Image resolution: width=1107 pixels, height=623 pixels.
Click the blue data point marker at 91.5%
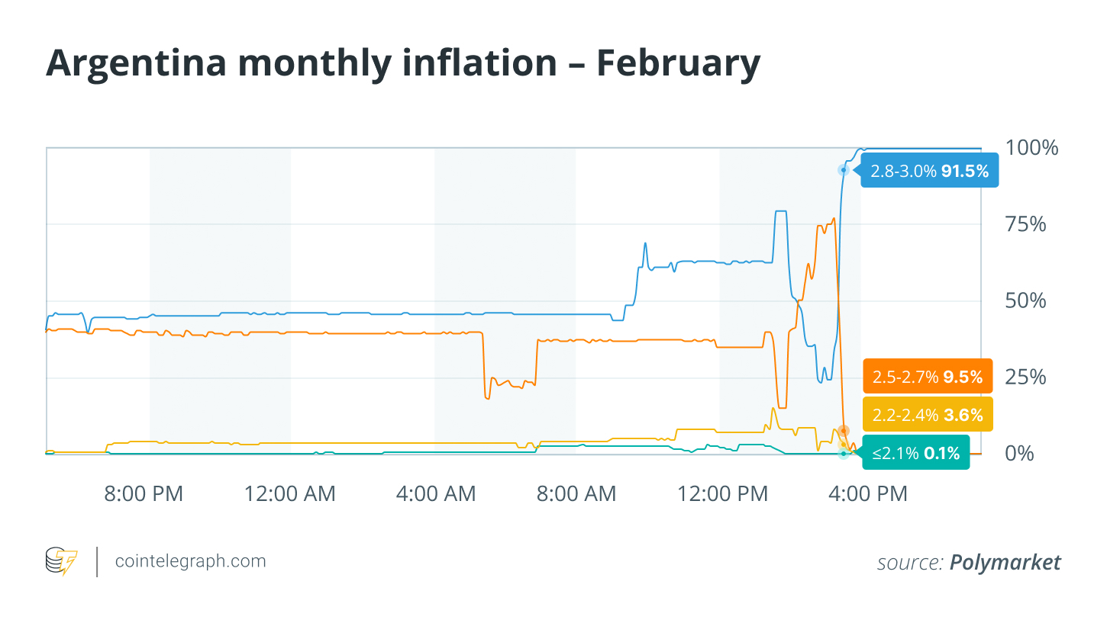click(x=843, y=170)
